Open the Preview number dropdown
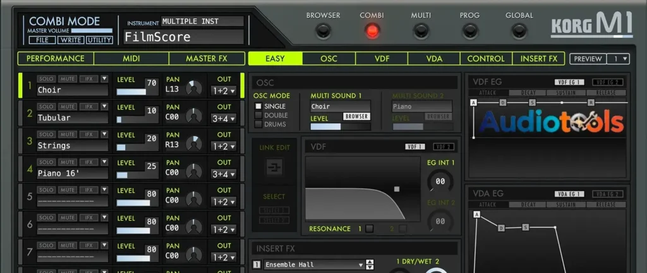This screenshot has width=647, height=273. tap(618, 59)
